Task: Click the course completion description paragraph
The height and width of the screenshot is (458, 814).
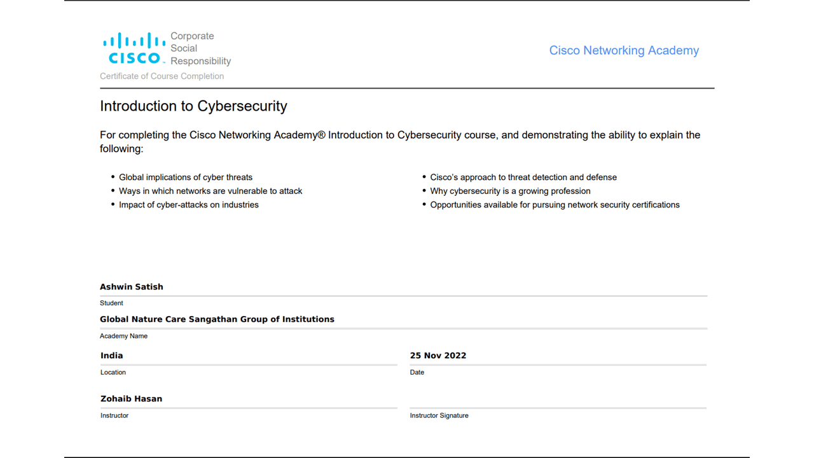Action: tap(400, 142)
